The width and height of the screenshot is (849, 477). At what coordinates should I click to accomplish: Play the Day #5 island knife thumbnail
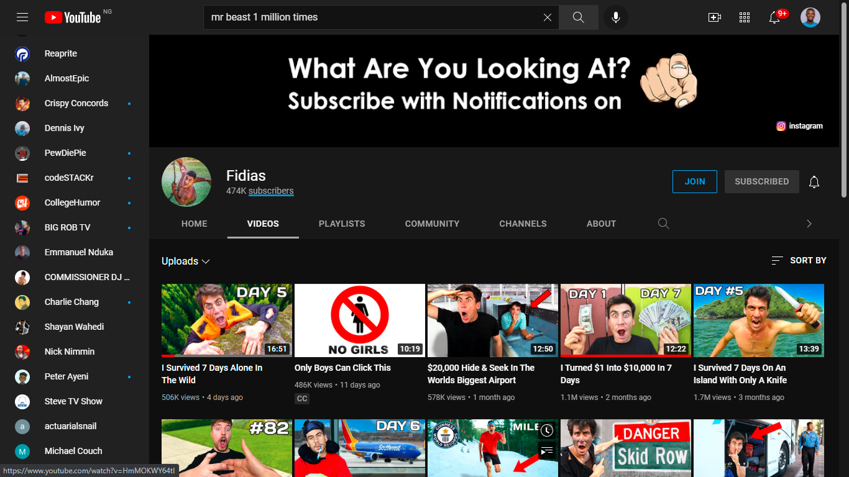(x=759, y=320)
